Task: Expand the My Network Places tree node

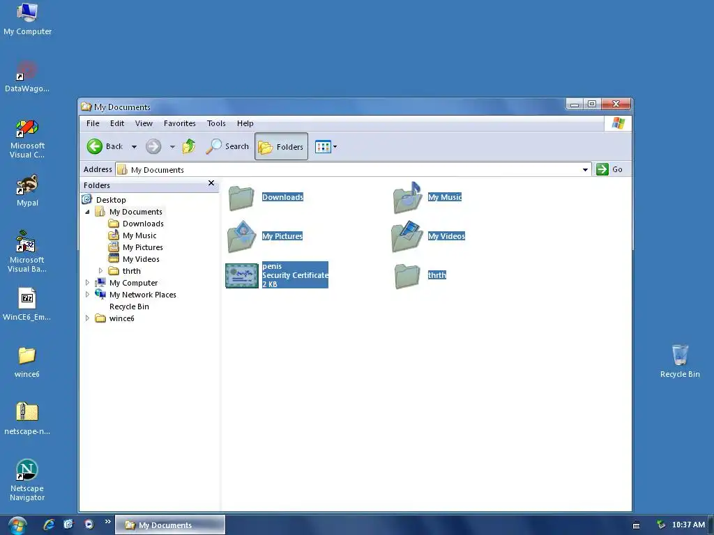Action: [x=87, y=295]
